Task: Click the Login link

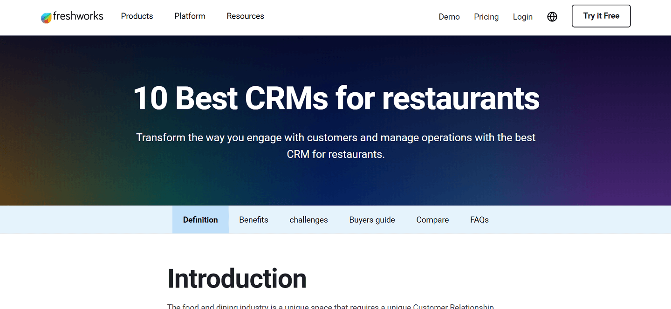Action: pyautogui.click(x=522, y=17)
